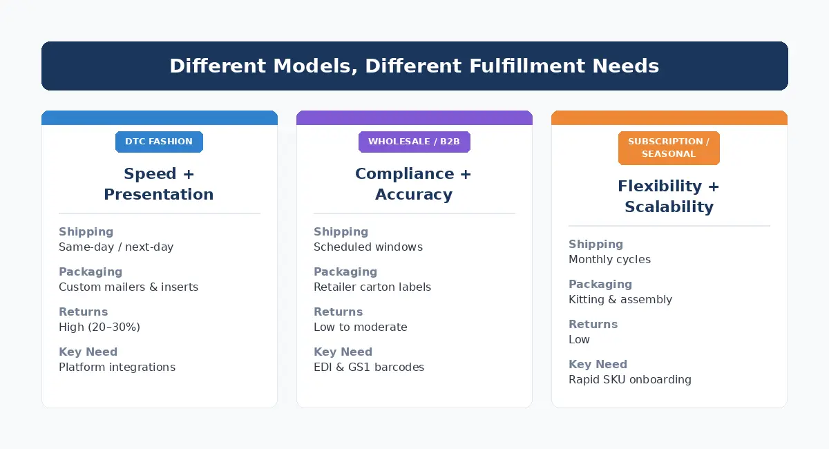829x449 pixels.
Task: Click the SUBSCRIPTION / SEASONAL badge
Action: [x=669, y=148]
